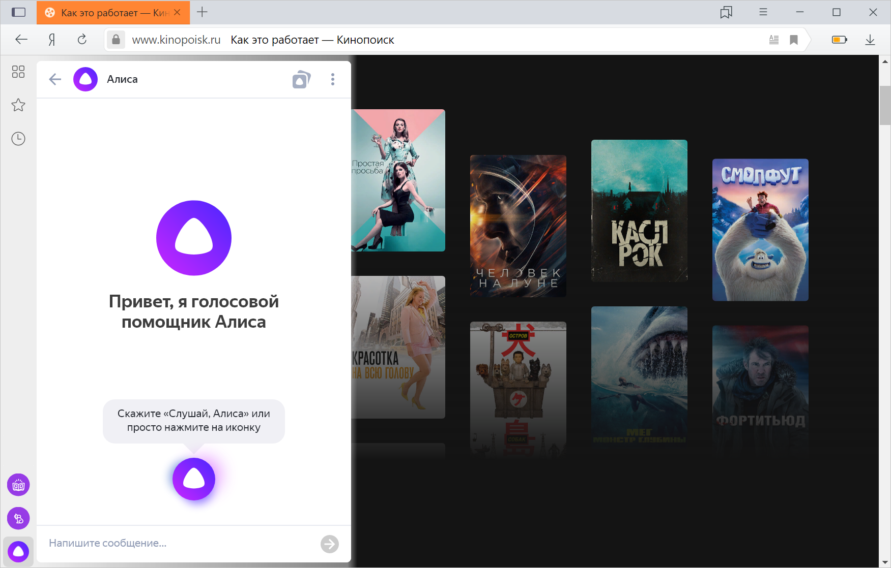Image resolution: width=891 pixels, height=568 pixels.
Task: Open Человек на Луне movie poster
Action: pos(518,226)
